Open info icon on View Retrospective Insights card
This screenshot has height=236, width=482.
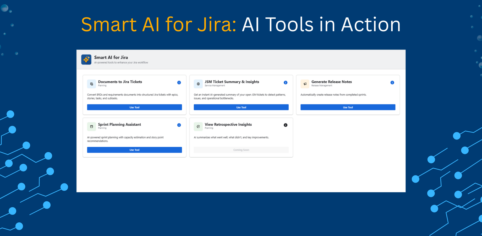[286, 125]
